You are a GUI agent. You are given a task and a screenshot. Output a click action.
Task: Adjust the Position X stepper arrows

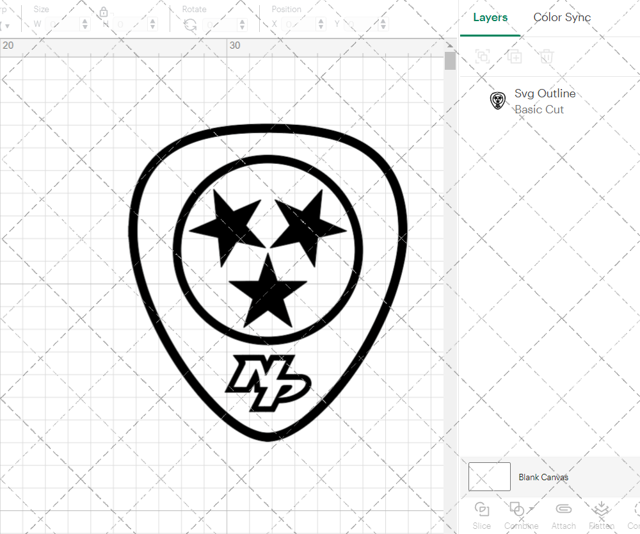tap(321, 24)
